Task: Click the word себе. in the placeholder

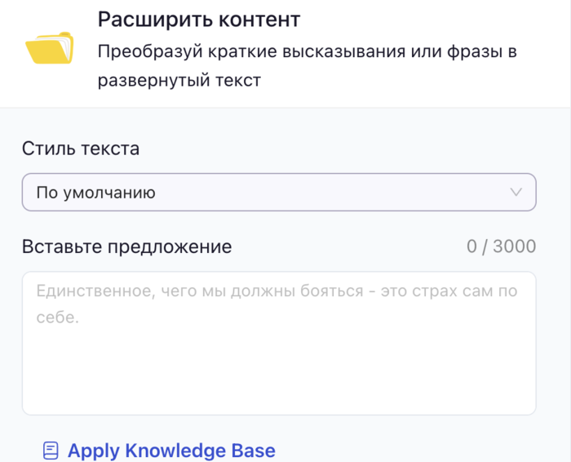Action: [57, 318]
